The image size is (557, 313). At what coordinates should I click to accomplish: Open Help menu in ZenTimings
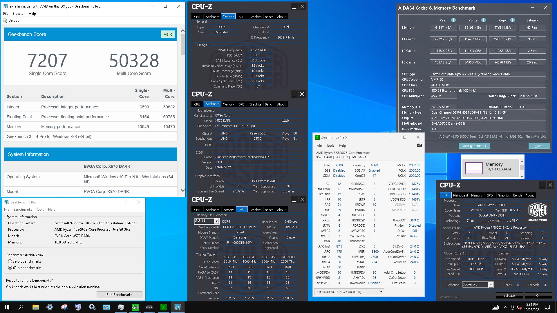pyautogui.click(x=342, y=145)
